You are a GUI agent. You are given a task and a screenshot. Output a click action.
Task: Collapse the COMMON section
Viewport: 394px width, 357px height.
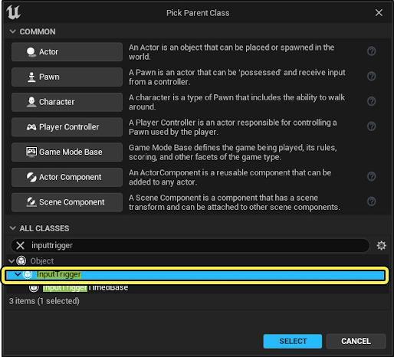[12, 31]
